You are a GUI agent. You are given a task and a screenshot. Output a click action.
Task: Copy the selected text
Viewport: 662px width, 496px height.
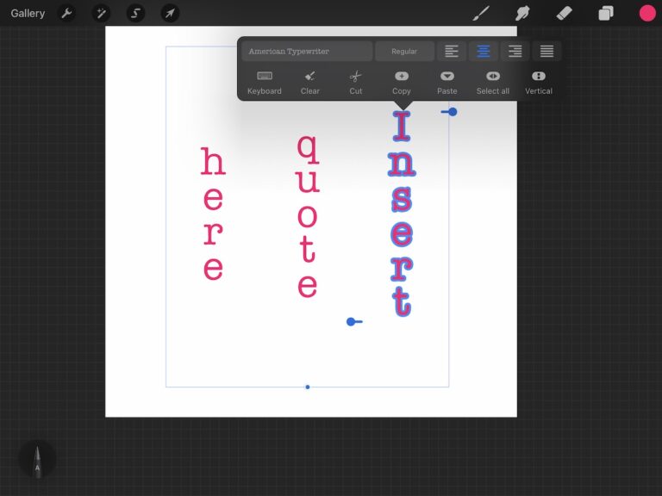[402, 83]
